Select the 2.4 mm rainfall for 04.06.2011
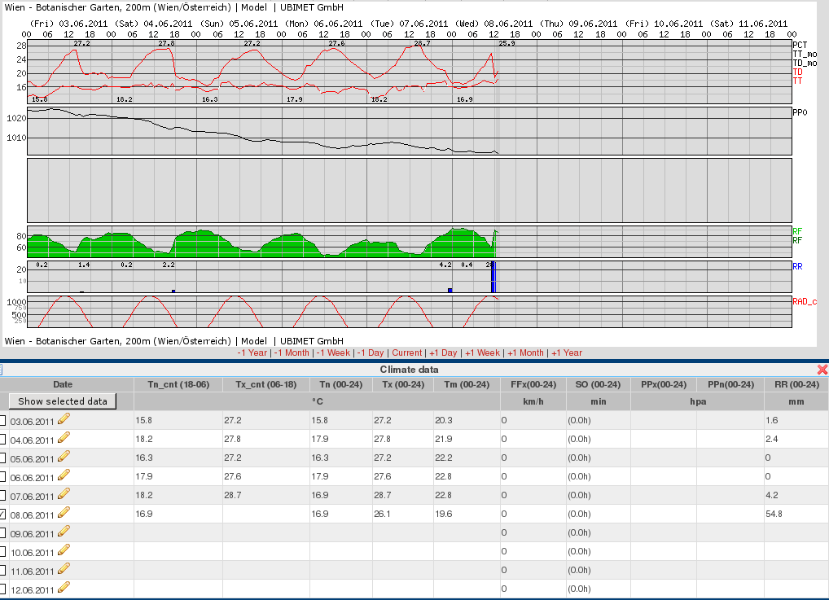This screenshot has width=829, height=600. (796, 439)
